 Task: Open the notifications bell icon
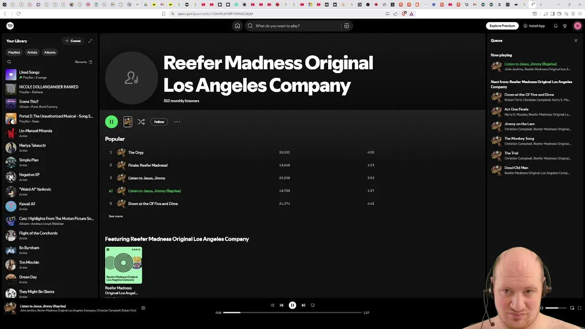[556, 26]
